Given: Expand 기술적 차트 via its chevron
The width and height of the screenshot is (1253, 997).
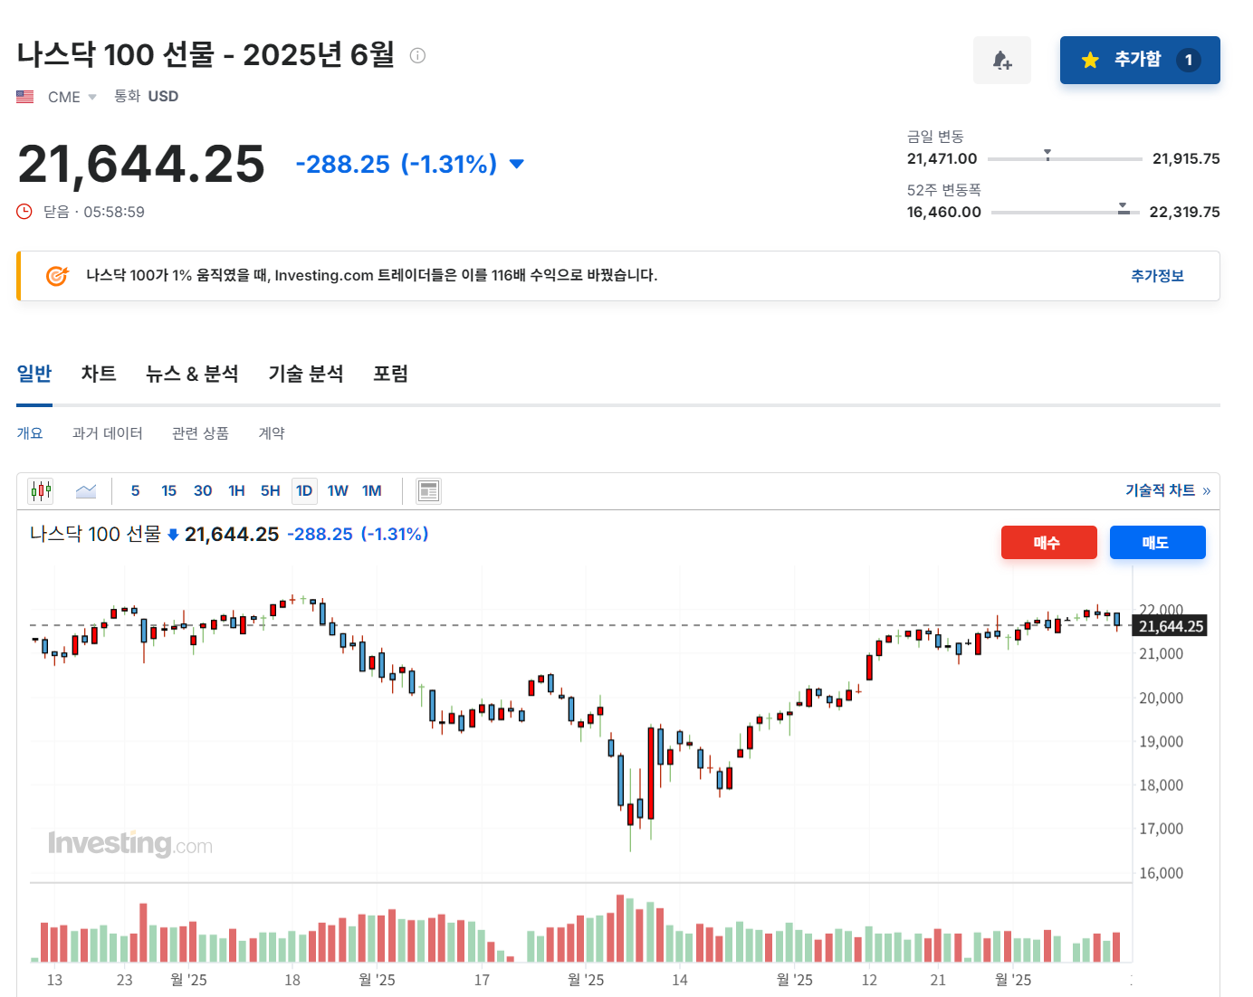Looking at the screenshot, I should (x=1207, y=489).
